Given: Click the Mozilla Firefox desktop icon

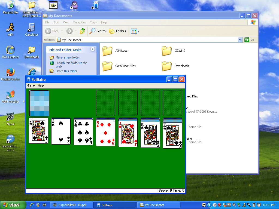Looking at the screenshot, I should click(x=11, y=73).
